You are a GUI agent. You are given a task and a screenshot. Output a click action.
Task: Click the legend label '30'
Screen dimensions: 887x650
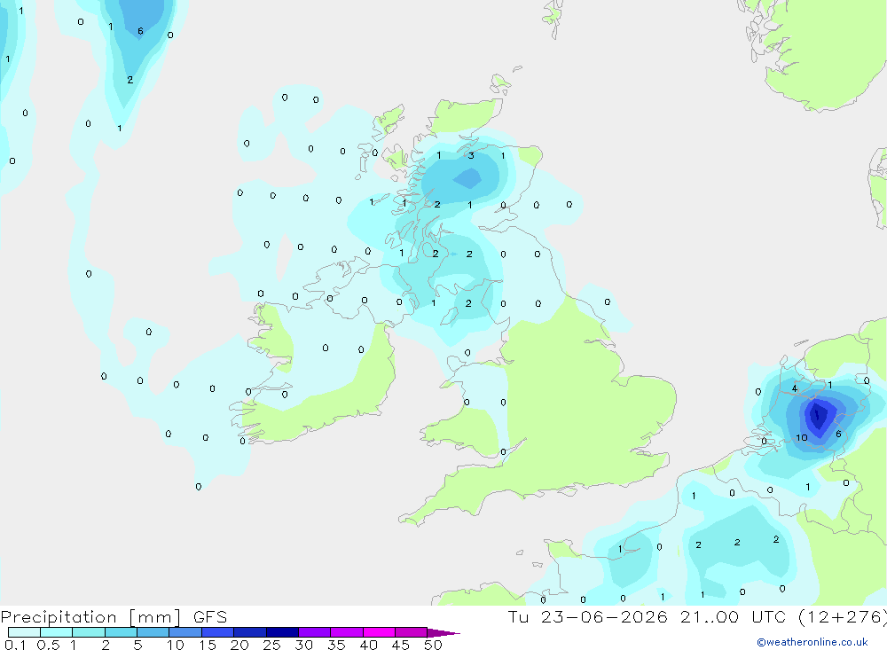click(x=303, y=645)
